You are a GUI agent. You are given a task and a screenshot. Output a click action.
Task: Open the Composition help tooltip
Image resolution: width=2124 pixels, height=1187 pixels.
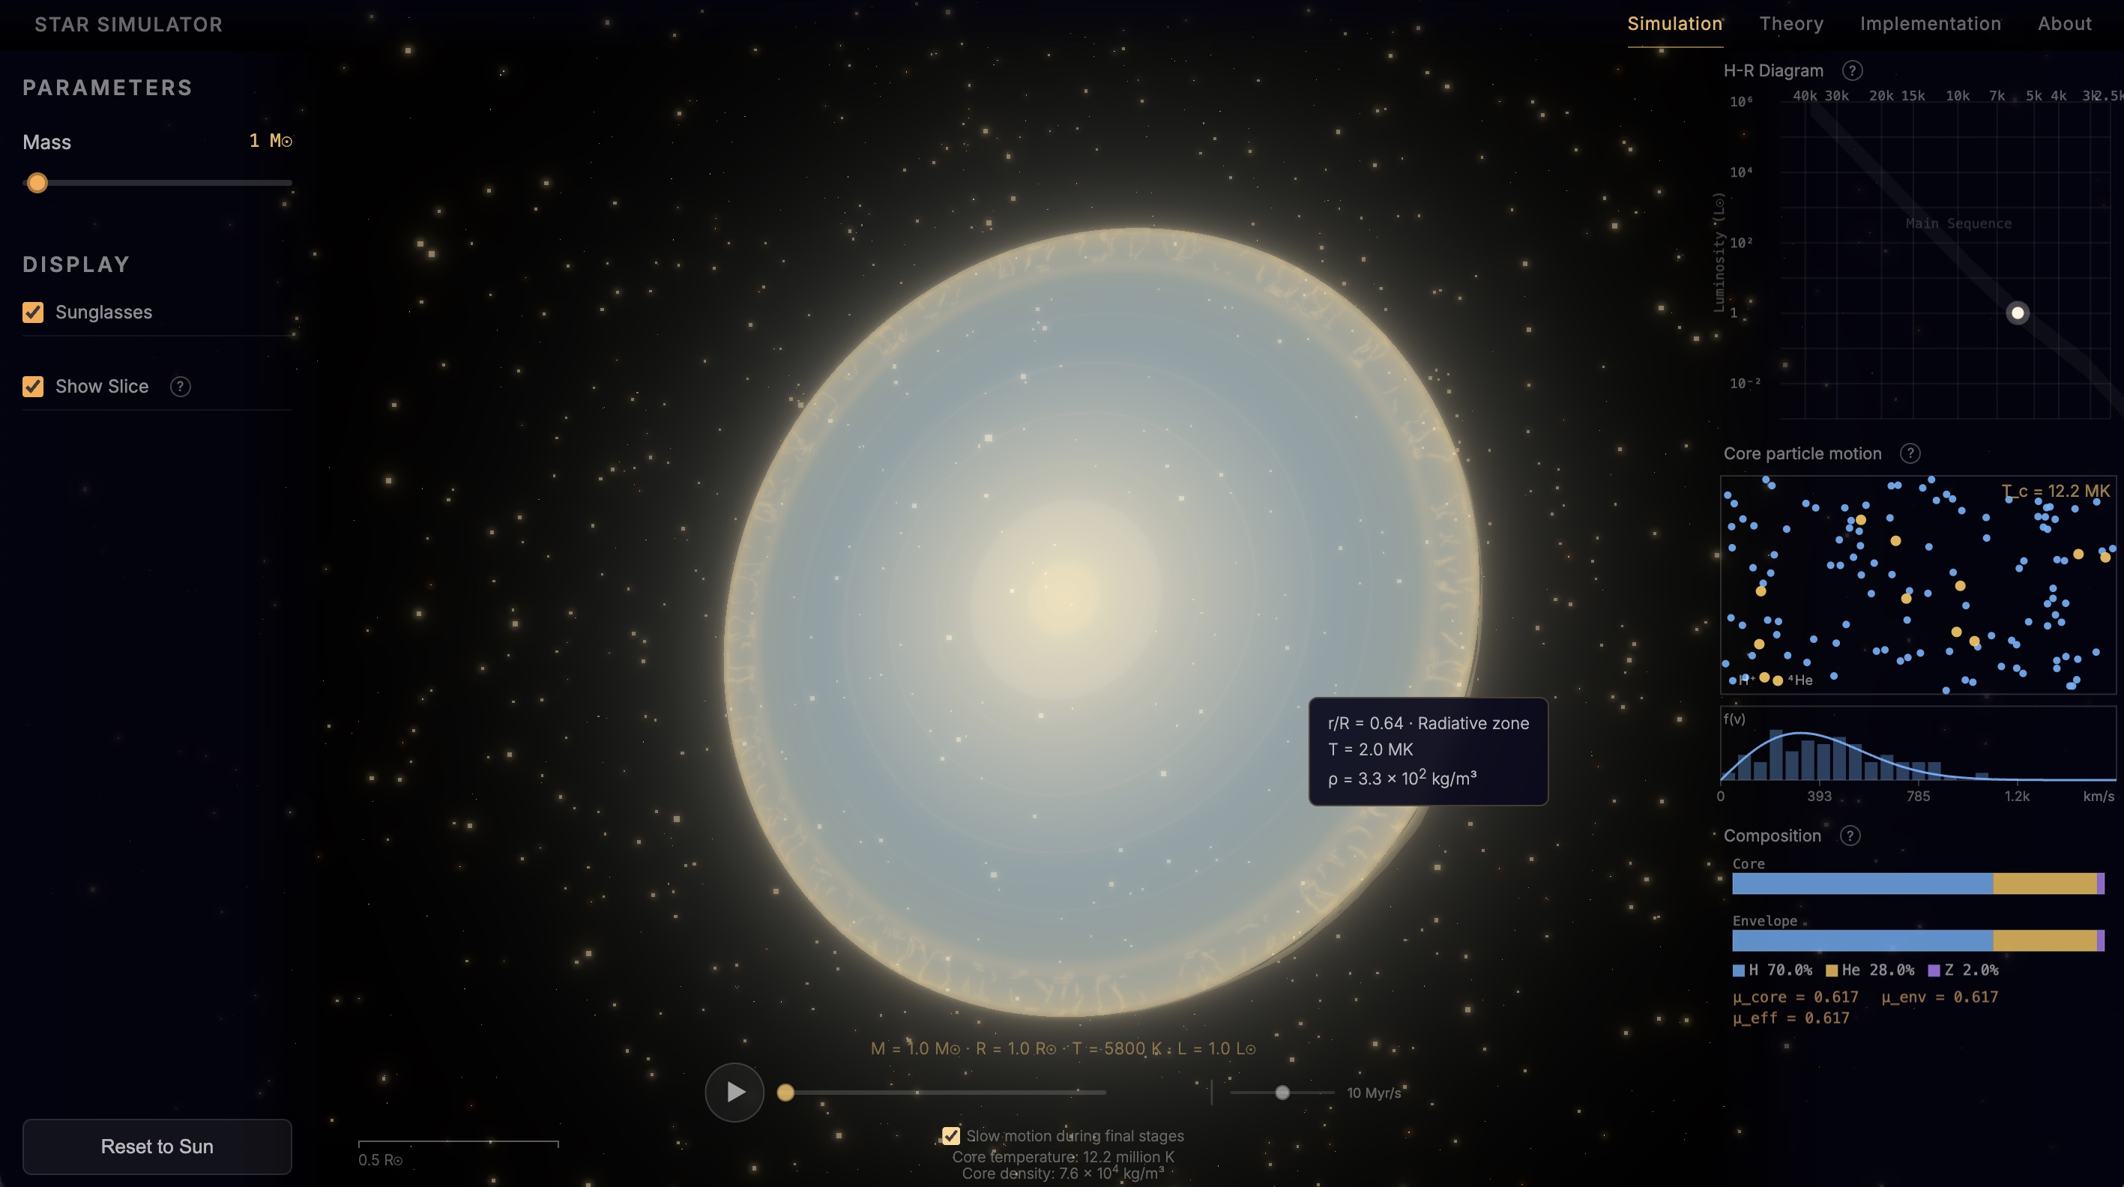(x=1851, y=835)
